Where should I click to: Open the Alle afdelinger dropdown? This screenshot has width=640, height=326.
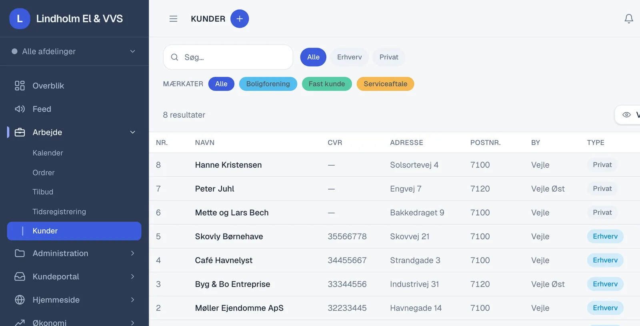[74, 51]
